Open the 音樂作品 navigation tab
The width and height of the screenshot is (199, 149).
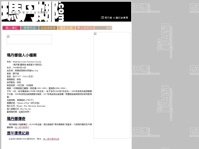30,28
